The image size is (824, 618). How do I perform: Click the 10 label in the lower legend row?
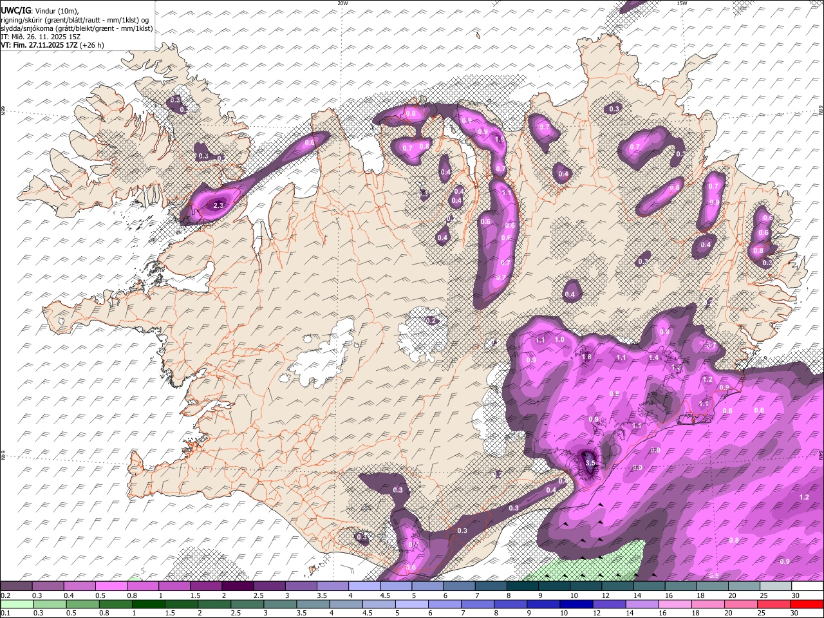[x=564, y=613]
